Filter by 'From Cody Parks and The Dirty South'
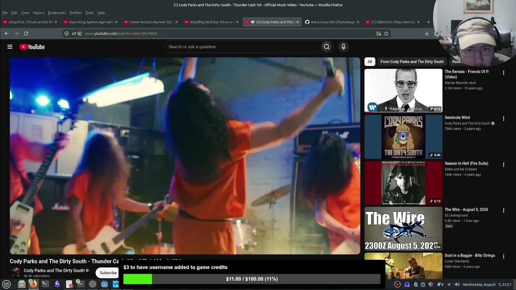 pos(412,62)
